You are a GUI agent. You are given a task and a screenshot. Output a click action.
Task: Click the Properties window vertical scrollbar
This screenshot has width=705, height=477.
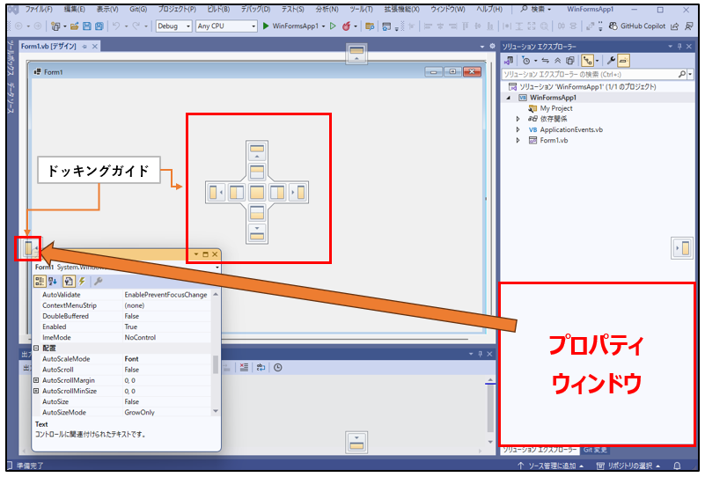[x=216, y=365]
